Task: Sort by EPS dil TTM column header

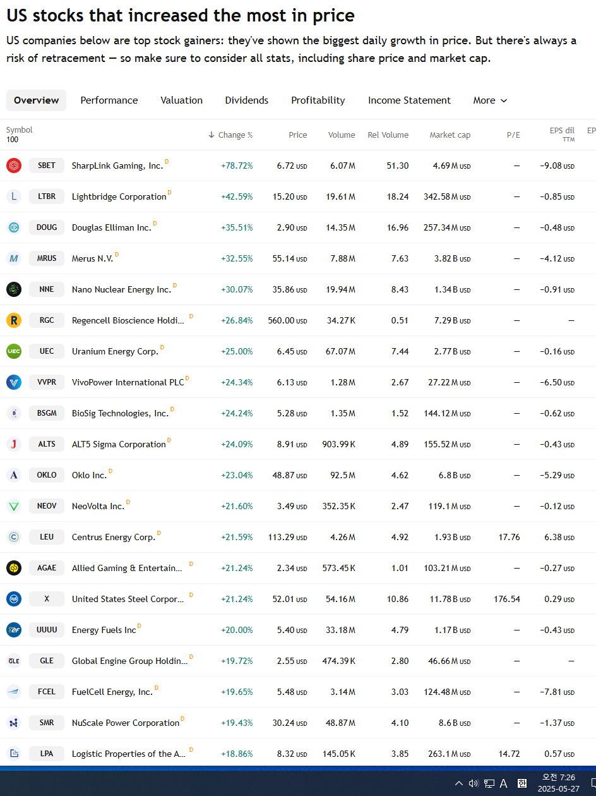Action: point(562,134)
